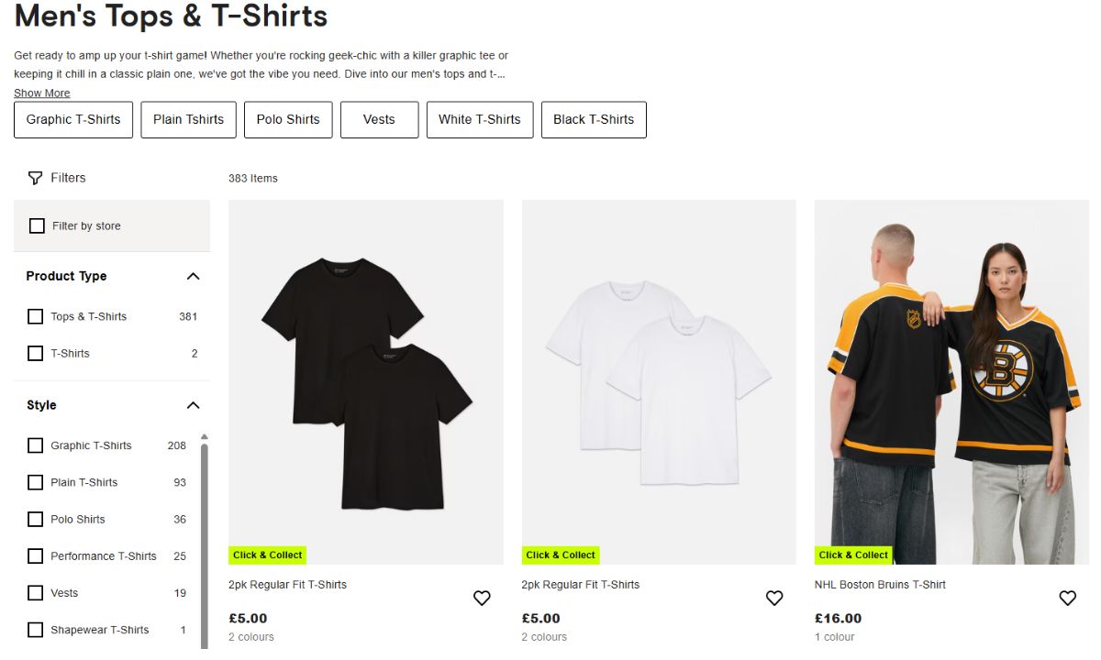Check the Polo Shirts style checkbox

tap(35, 519)
